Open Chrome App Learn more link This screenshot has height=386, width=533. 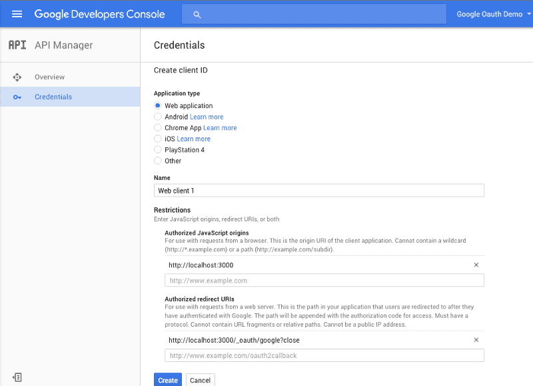(x=220, y=128)
